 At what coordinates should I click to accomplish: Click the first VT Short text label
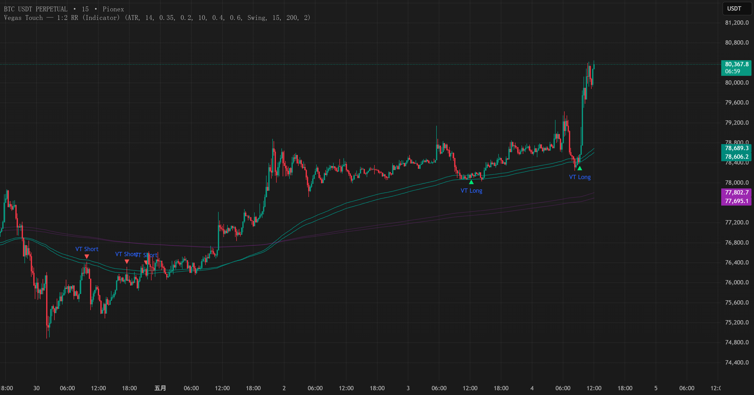tap(87, 249)
